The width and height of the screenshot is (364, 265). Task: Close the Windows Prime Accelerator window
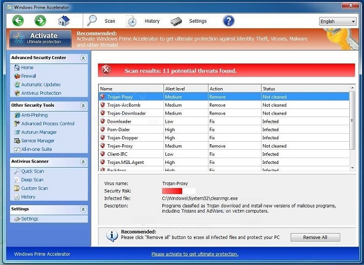(350, 5)
